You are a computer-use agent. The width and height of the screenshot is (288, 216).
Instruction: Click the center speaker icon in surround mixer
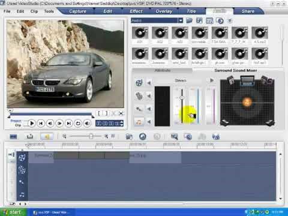coord(247,80)
